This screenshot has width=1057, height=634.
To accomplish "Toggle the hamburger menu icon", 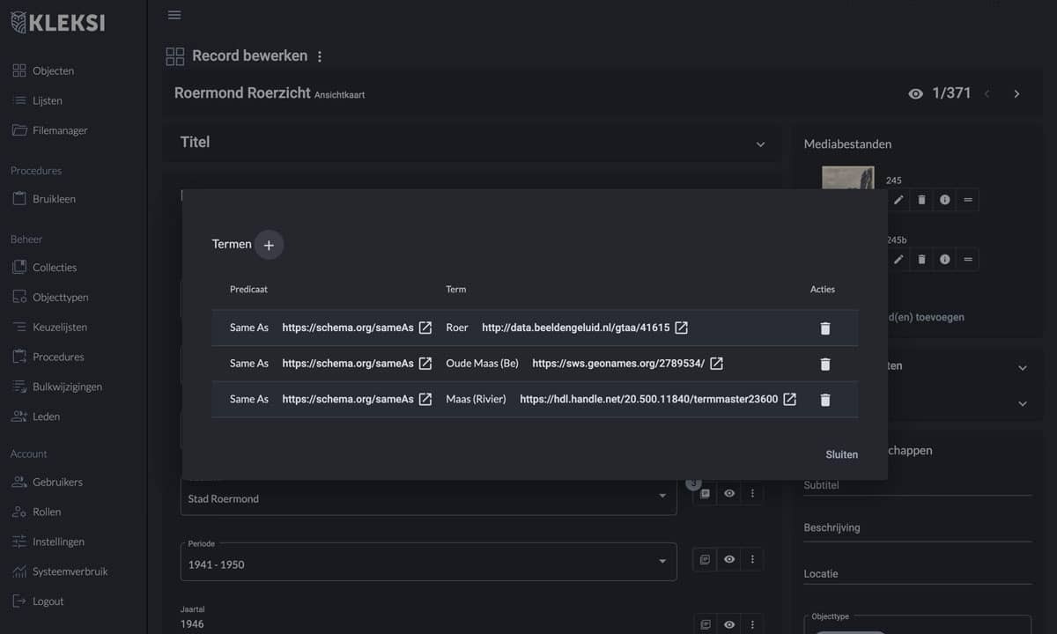I will click(x=174, y=15).
